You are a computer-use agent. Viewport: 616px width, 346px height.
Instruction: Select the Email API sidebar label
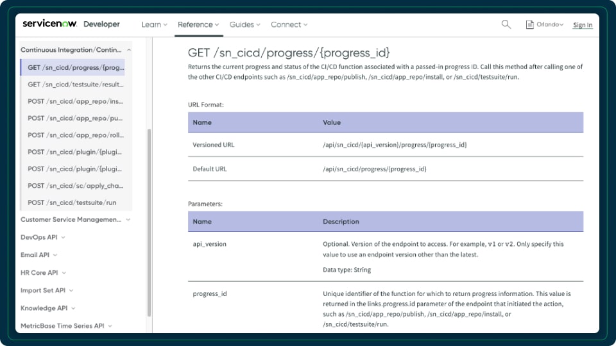(35, 254)
